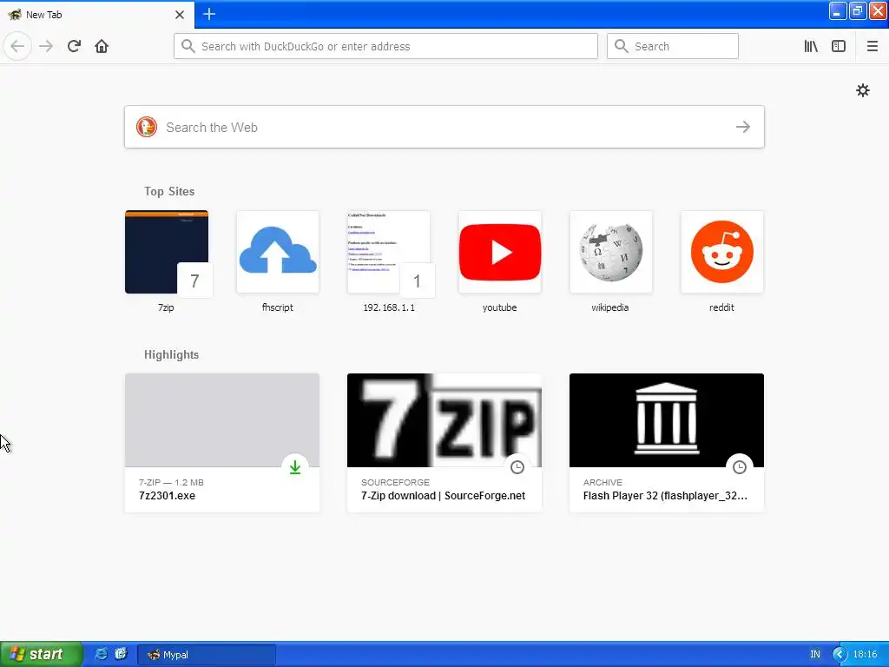Click the 7-ZIP — 1.2 MB label
This screenshot has width=889, height=667.
click(x=171, y=482)
